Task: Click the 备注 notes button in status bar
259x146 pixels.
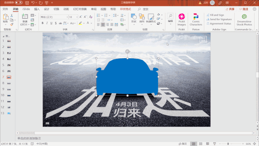Action: (183, 144)
